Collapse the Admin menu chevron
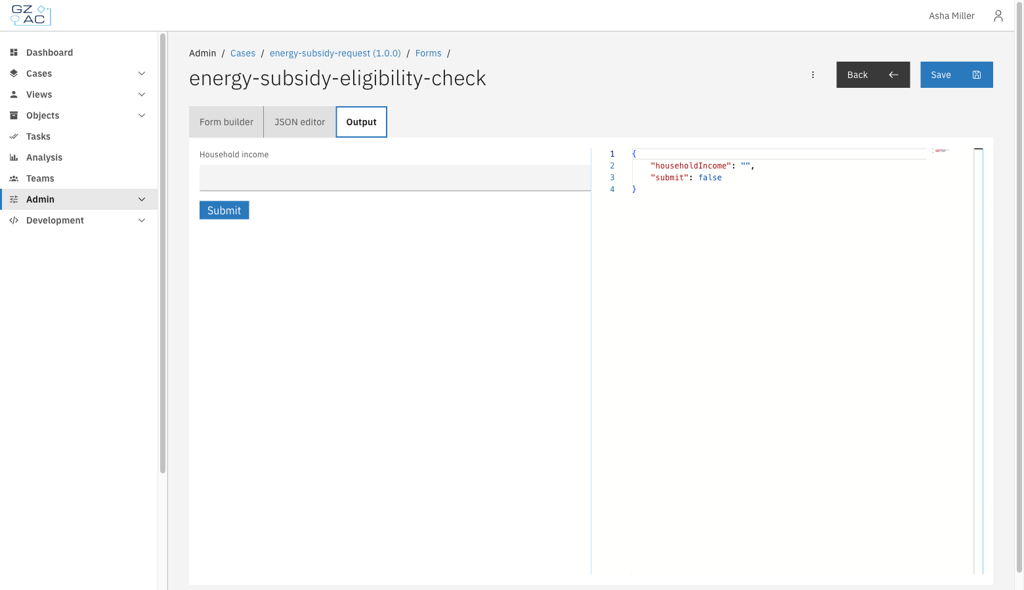This screenshot has height=590, width=1024. click(x=142, y=199)
